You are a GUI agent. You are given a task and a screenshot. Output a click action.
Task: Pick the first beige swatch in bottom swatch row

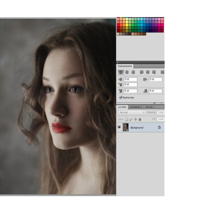(118, 34)
